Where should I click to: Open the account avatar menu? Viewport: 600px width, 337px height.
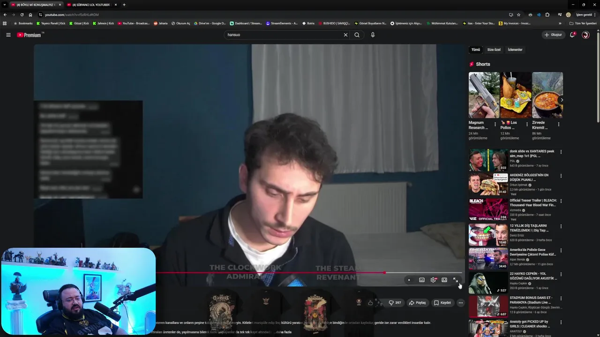pyautogui.click(x=585, y=35)
